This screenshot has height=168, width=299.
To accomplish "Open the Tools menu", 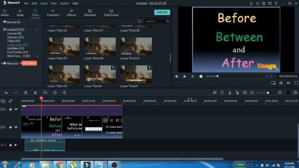I will coord(43,3).
